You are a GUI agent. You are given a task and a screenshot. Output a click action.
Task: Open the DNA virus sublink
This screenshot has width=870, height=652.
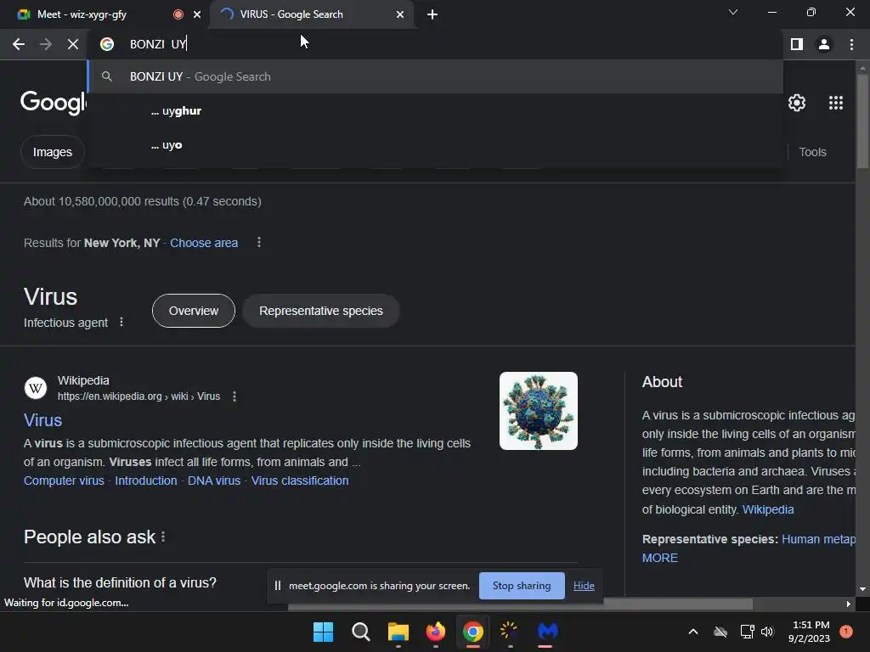coord(213,481)
